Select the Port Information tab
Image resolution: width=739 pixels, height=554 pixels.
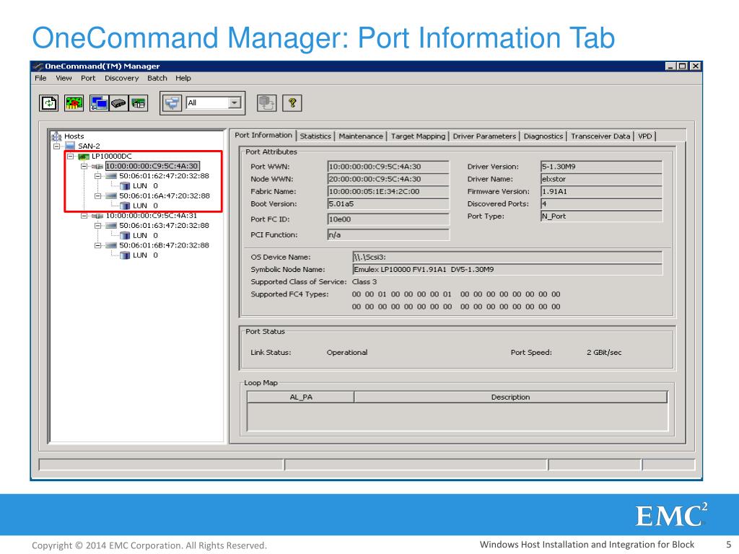(x=263, y=135)
